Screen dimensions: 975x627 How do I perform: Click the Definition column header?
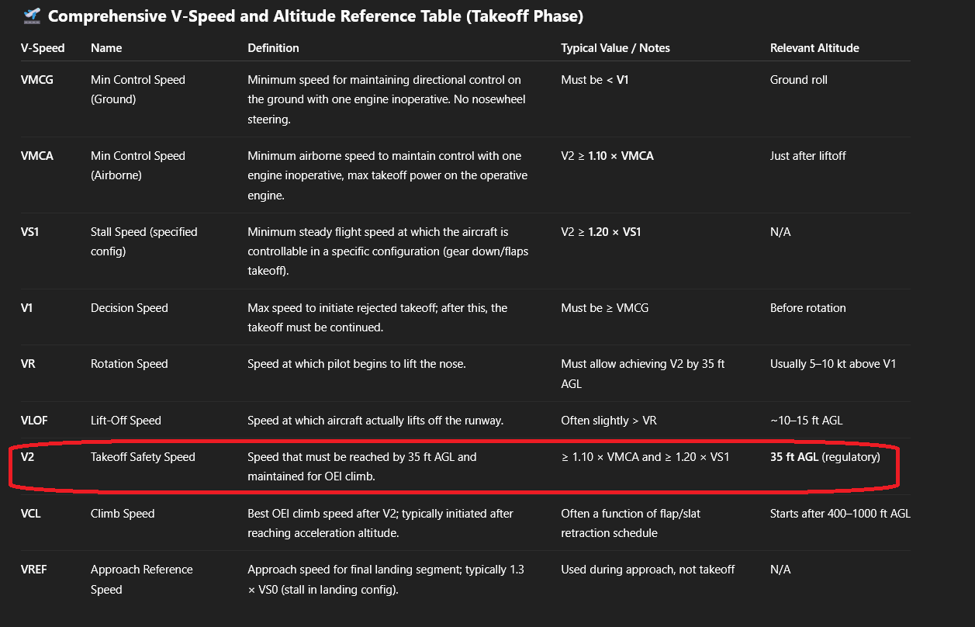(x=273, y=48)
